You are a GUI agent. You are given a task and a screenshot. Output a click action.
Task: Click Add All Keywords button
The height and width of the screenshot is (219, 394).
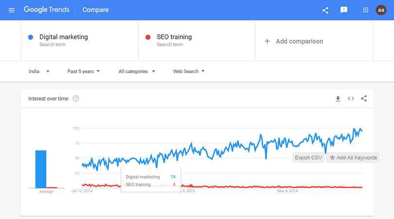click(x=353, y=158)
